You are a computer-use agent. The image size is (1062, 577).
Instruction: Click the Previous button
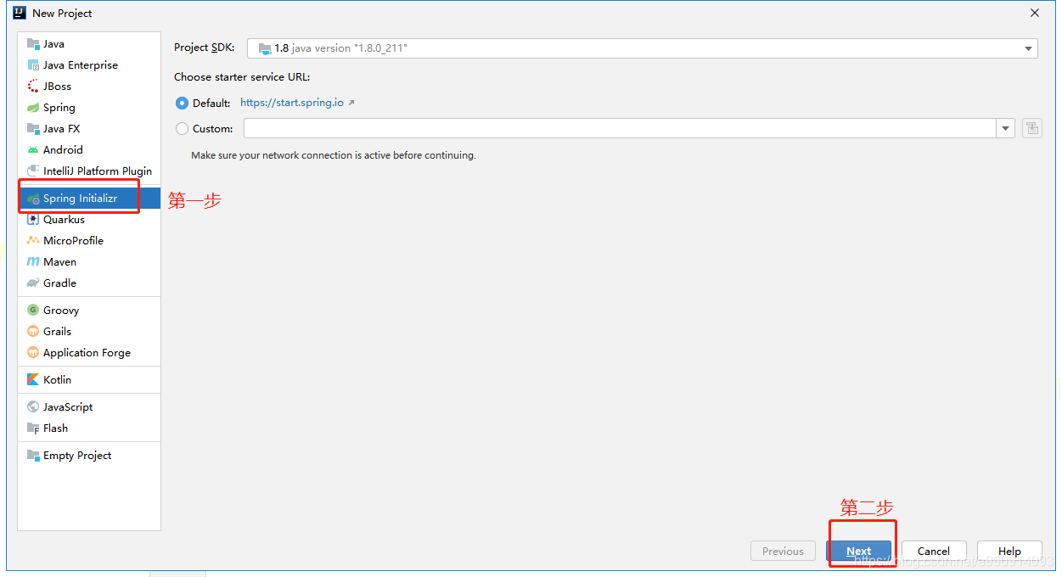tap(783, 551)
